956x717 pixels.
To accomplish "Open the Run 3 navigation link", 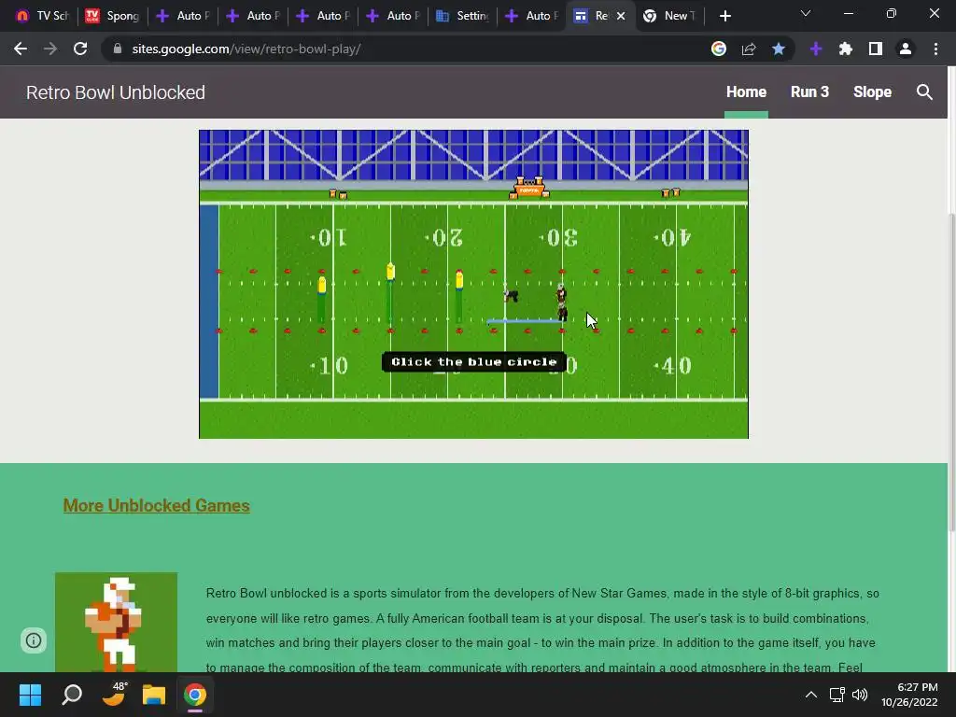I will [x=809, y=92].
